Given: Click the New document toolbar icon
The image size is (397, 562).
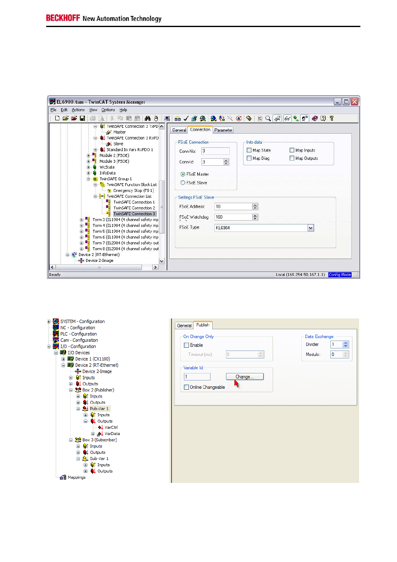Looking at the screenshot, I should click(57, 118).
